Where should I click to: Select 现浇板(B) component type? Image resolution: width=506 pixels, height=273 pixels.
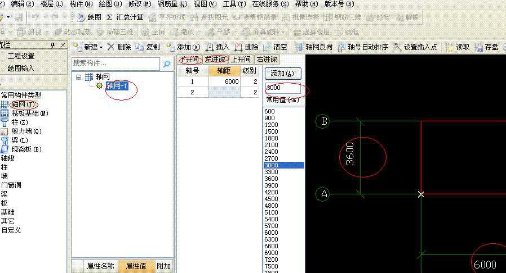pos(21,149)
